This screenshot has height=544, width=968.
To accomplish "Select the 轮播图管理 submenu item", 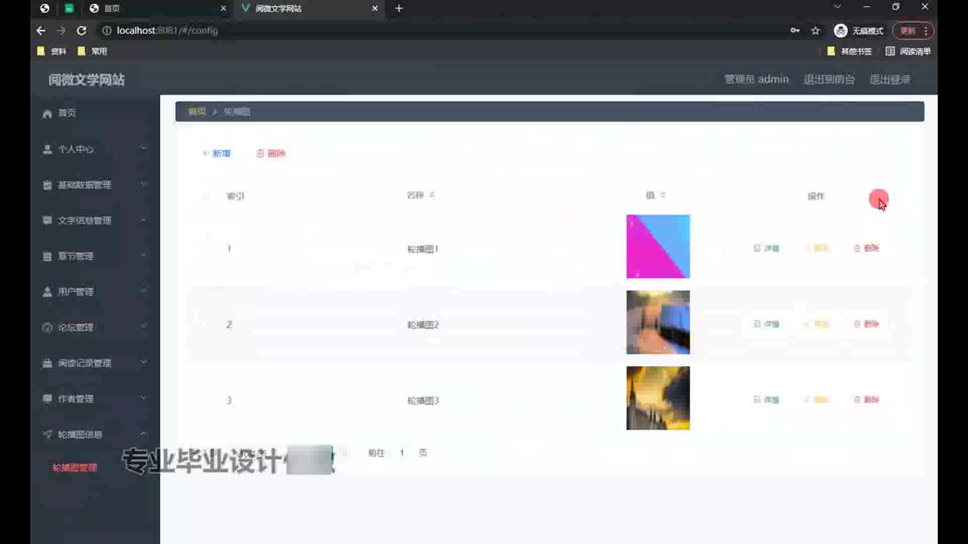I will coord(75,468).
